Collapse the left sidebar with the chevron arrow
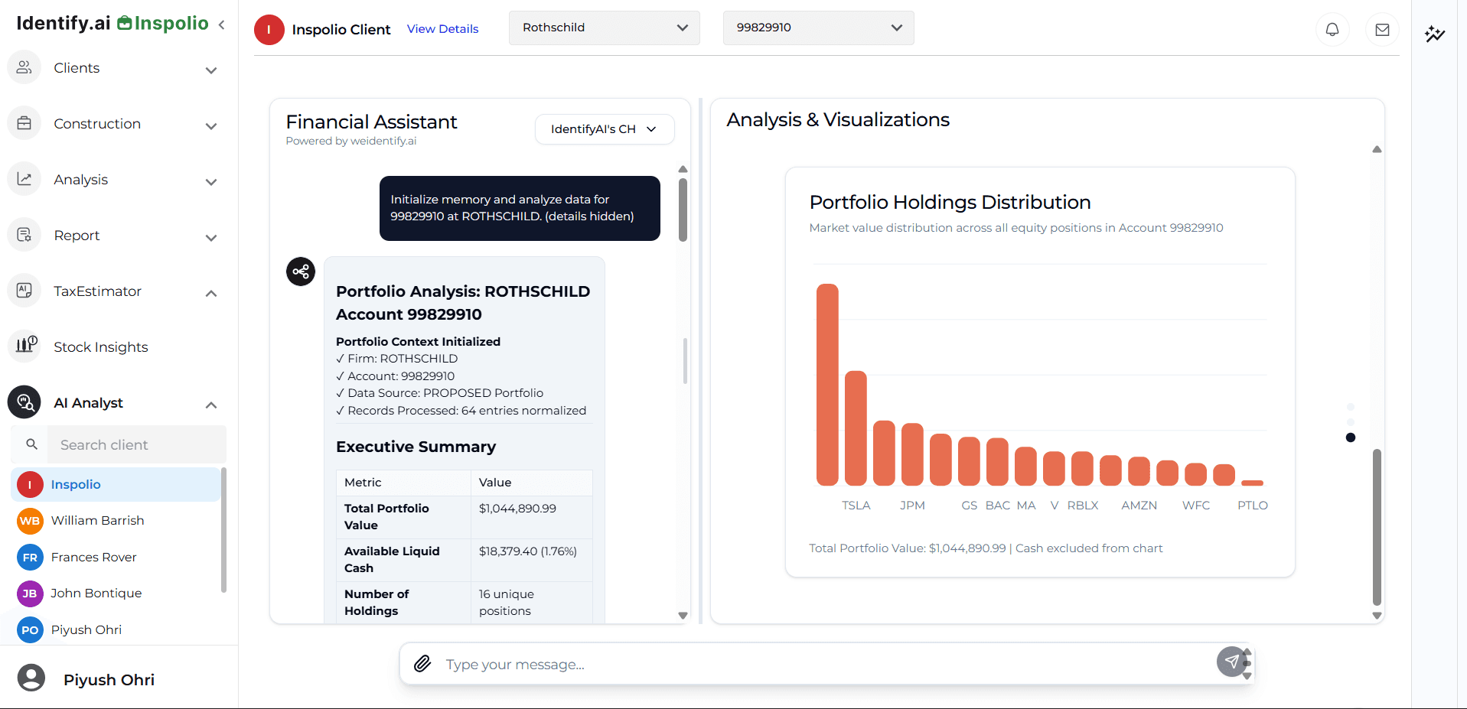1467x709 pixels. coord(221,24)
